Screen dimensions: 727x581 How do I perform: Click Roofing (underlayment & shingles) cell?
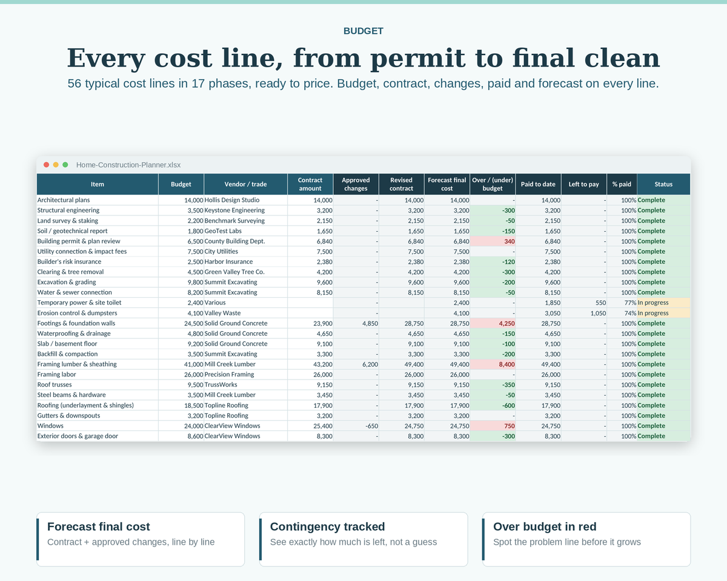(98, 405)
